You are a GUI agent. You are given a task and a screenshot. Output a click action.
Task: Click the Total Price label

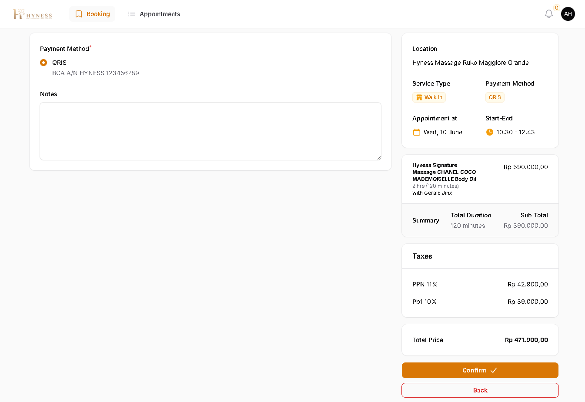428,340
